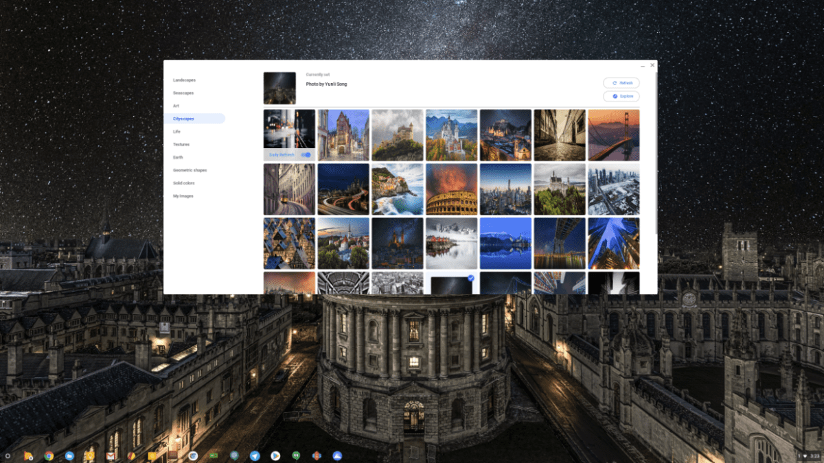Select the Solid colors category
The width and height of the screenshot is (824, 463).
(x=183, y=183)
